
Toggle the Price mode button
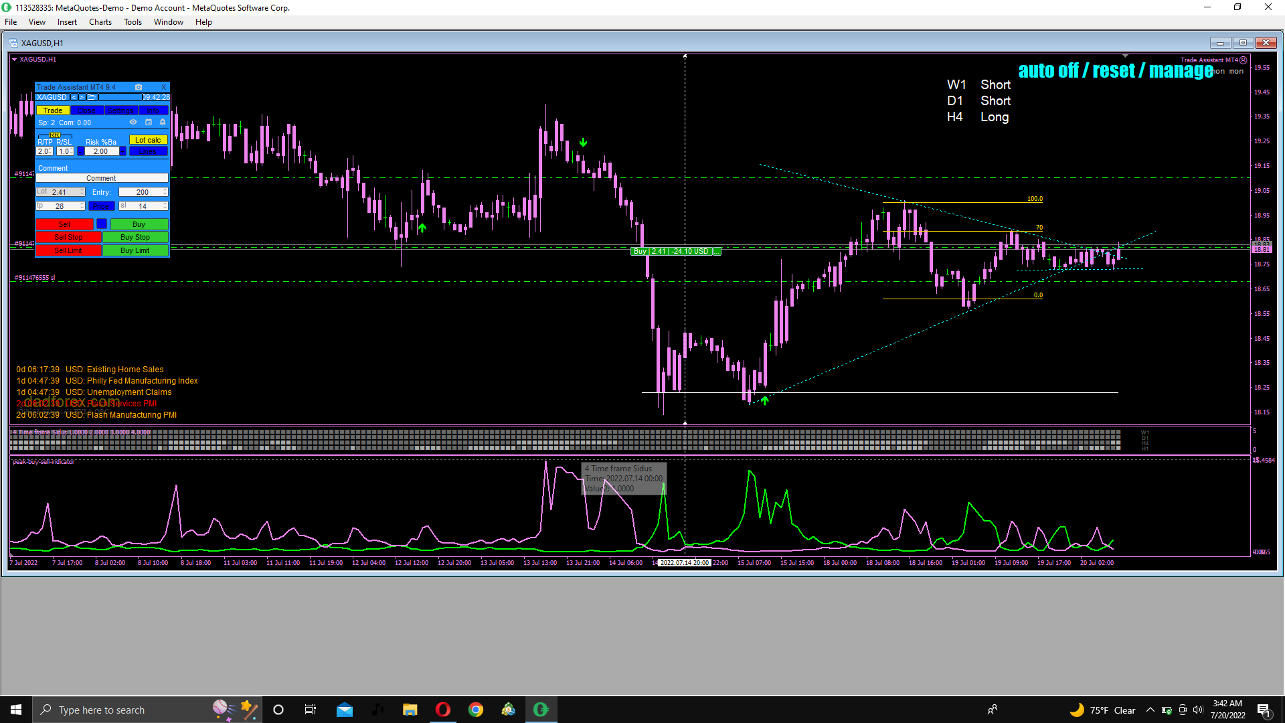101,206
